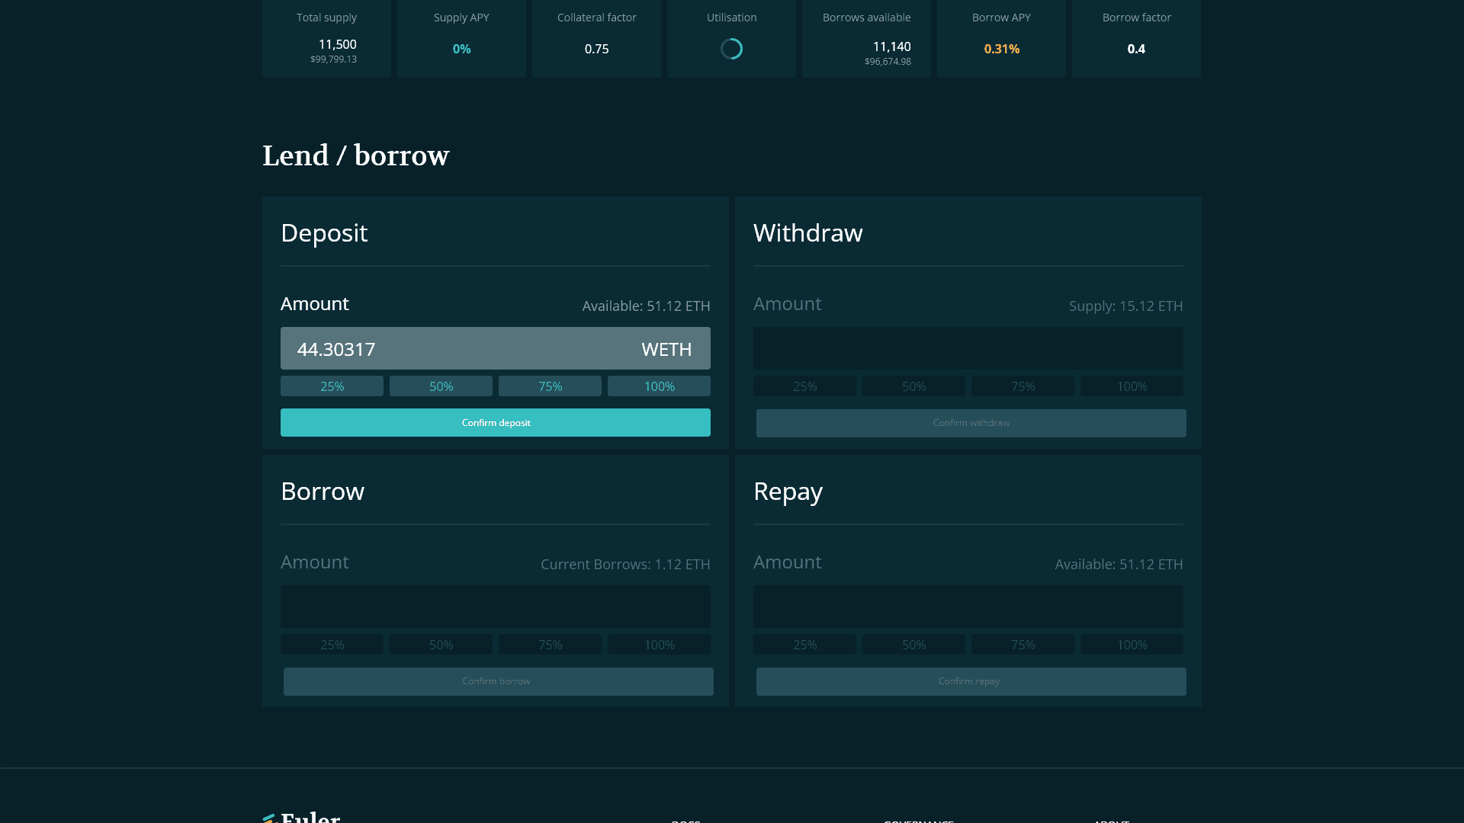Select 25% of available deposit amount
The width and height of the screenshot is (1464, 823).
(x=332, y=386)
